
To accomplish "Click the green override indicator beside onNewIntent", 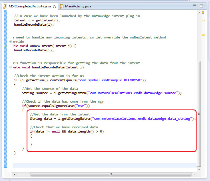I will [x=5, y=46].
